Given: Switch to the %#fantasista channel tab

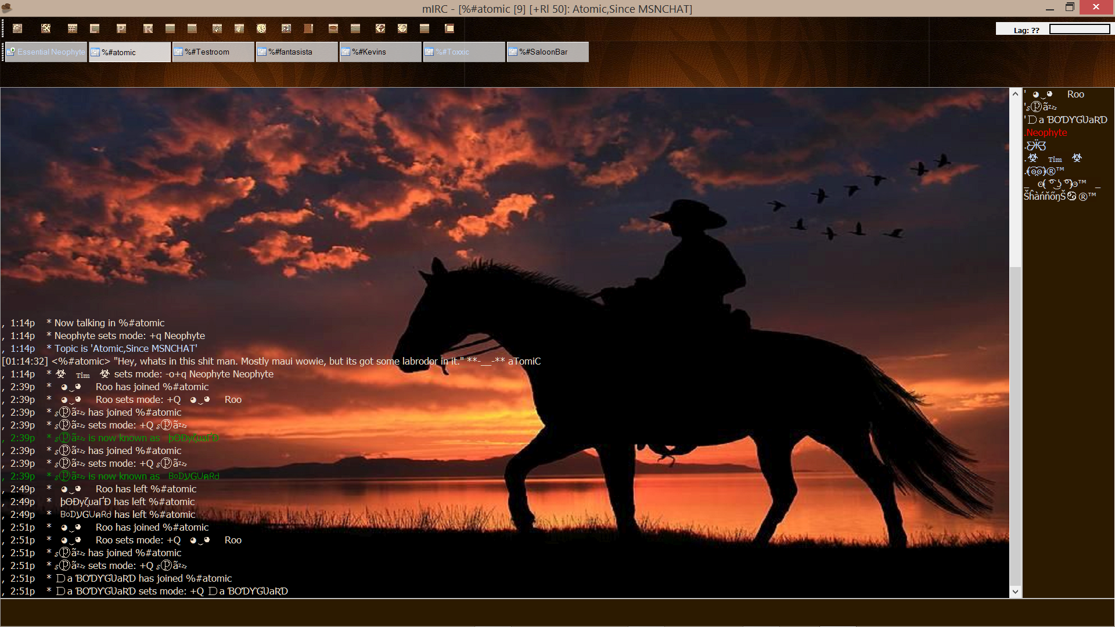Looking at the screenshot, I should point(297,52).
